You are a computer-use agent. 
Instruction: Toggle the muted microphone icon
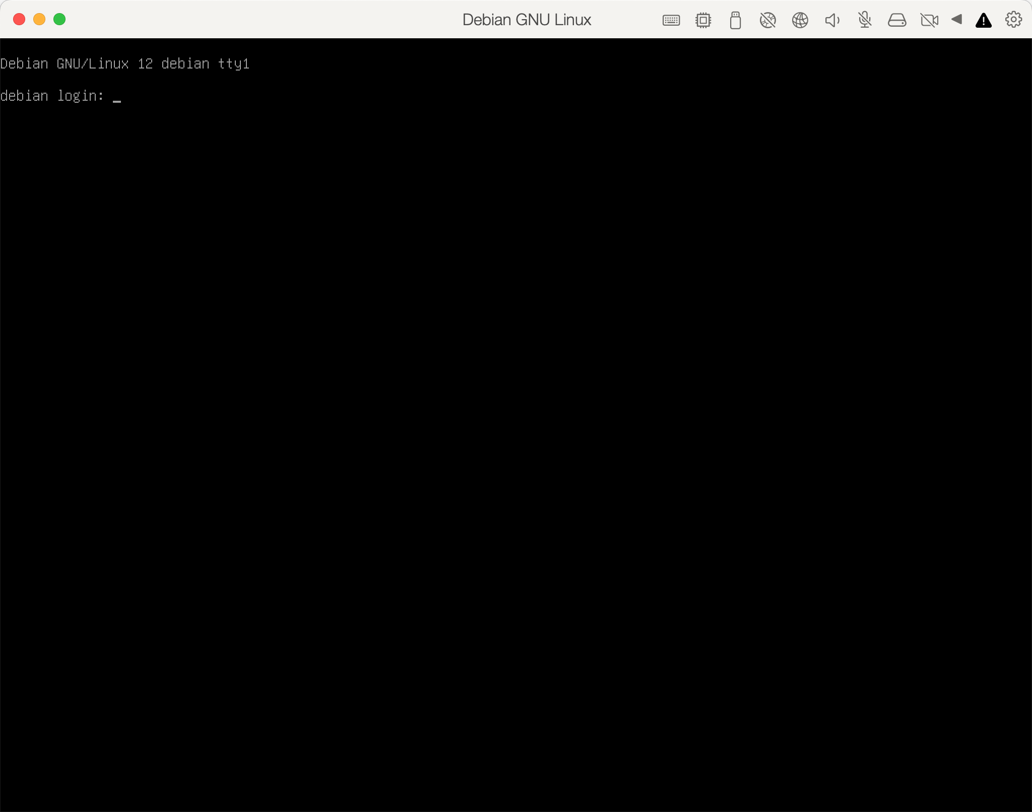[865, 20]
